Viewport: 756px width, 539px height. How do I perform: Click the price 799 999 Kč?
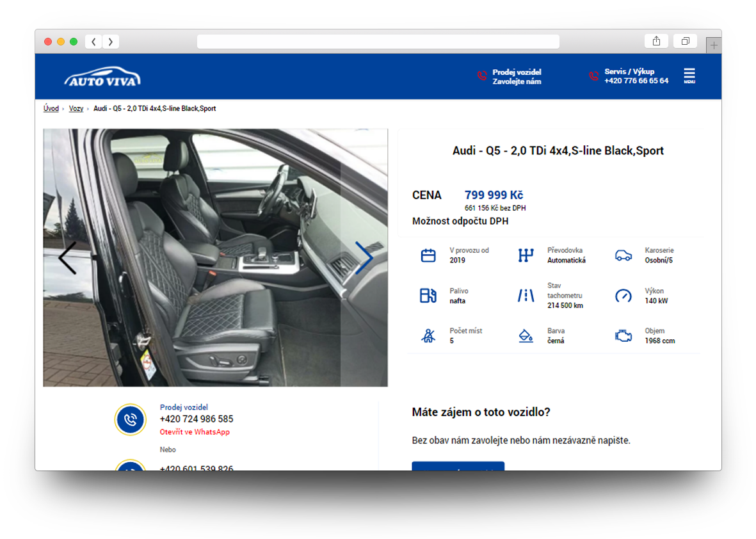[494, 195]
